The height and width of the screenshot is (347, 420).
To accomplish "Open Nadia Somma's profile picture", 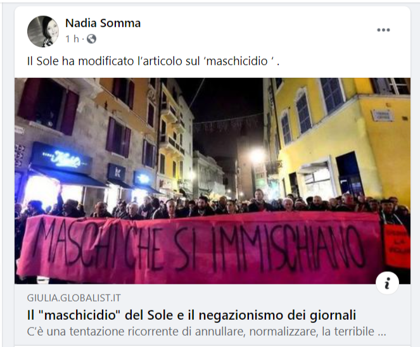I will [x=43, y=31].
